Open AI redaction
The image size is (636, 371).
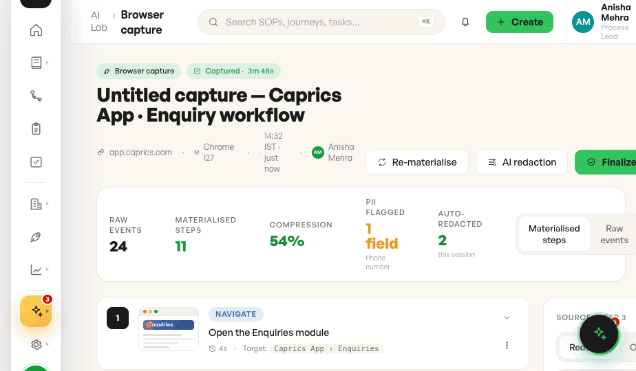[522, 162]
